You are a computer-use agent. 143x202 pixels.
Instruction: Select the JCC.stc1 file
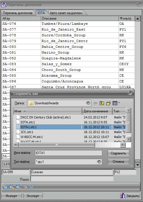pos(27,132)
